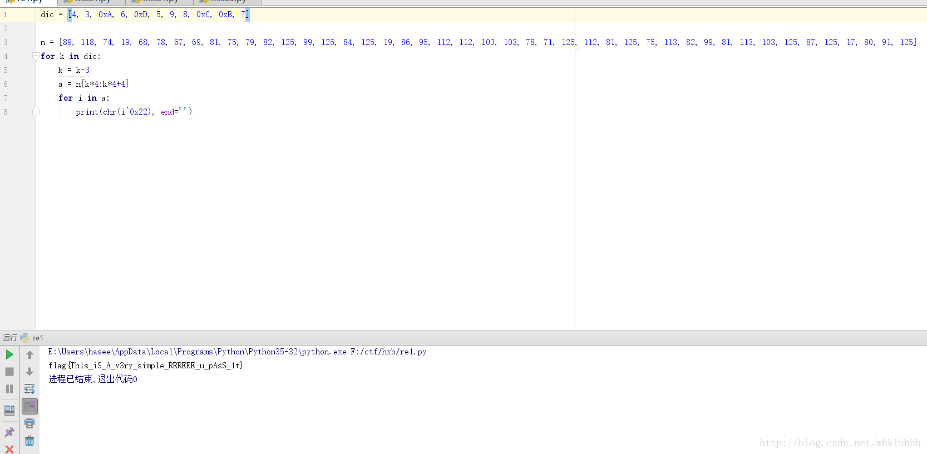Screen dimensions: 927x454
Task: Click the Print console output icon
Action: (29, 424)
